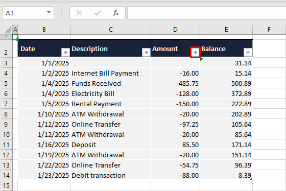Open the Balance column filter dropdown
This screenshot has height=191, width=286.
click(x=248, y=53)
